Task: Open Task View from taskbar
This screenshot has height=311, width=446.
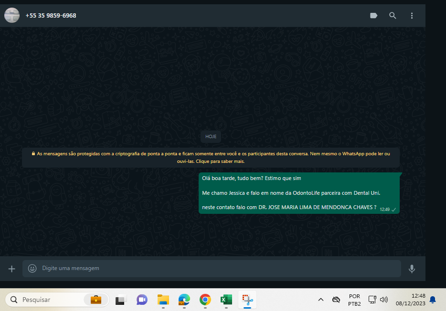Action: coord(120,300)
